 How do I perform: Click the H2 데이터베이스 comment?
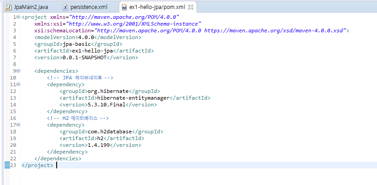[x=78, y=118]
